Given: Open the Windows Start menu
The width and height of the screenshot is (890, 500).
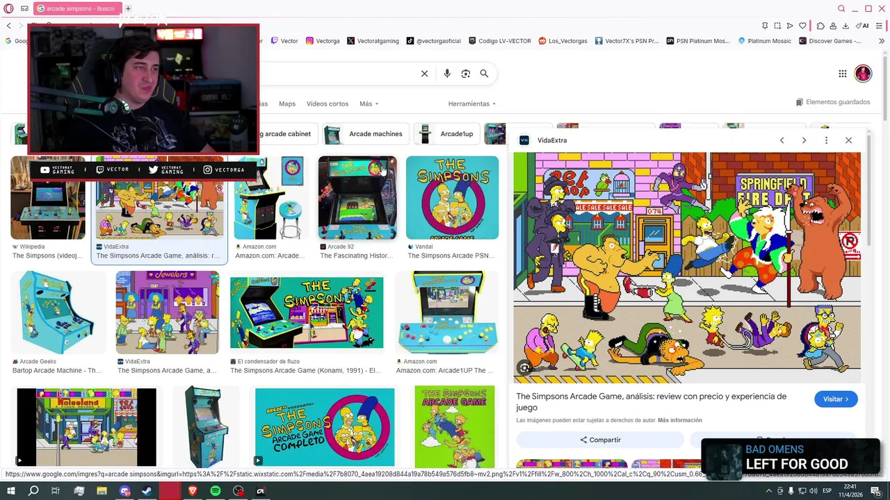Looking at the screenshot, I should click(10, 491).
